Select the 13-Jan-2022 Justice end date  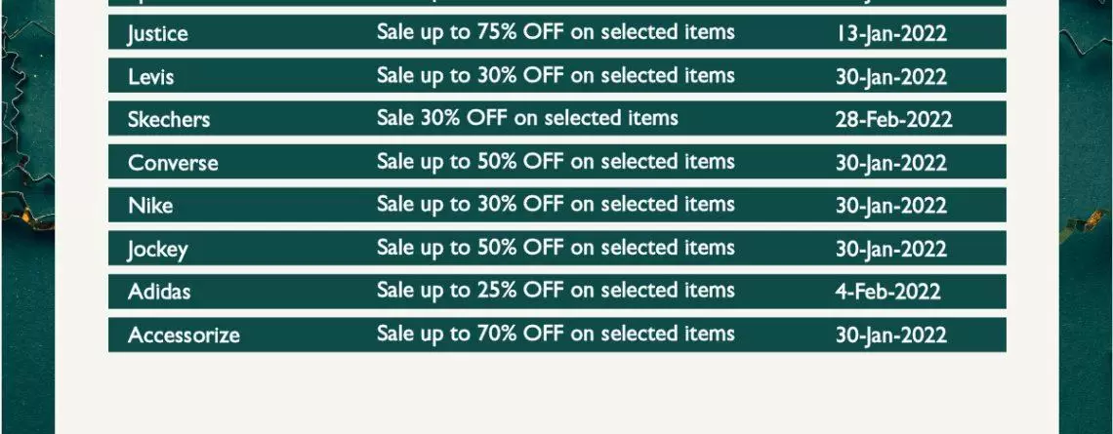pyautogui.click(x=890, y=34)
